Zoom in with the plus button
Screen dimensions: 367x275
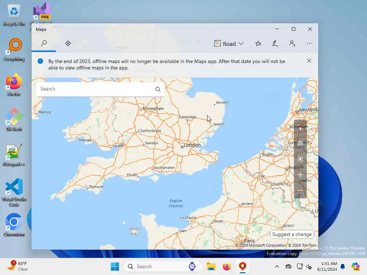tap(300, 175)
